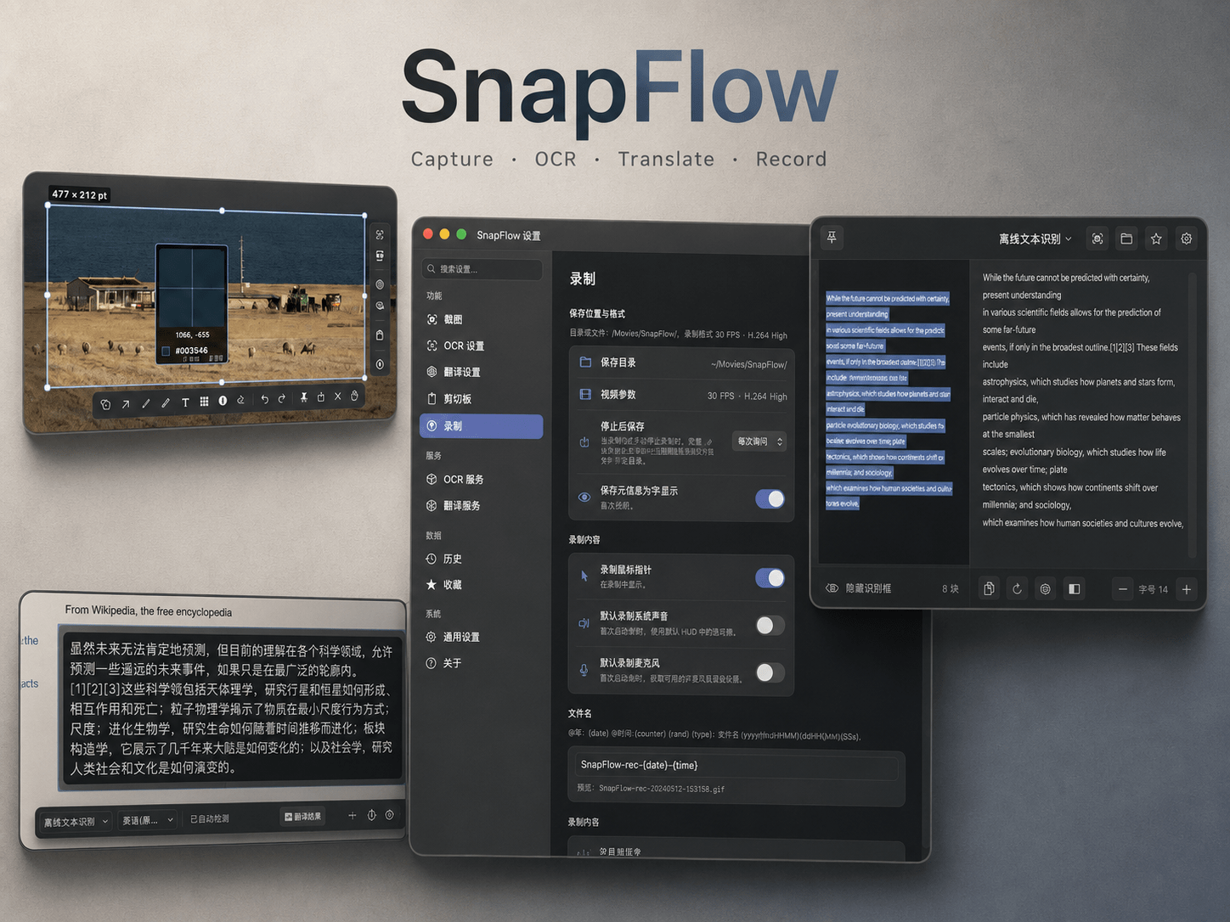This screenshot has height=922, width=1230.
Task: Click the "字号 14" font size label
Action: pyautogui.click(x=1153, y=589)
